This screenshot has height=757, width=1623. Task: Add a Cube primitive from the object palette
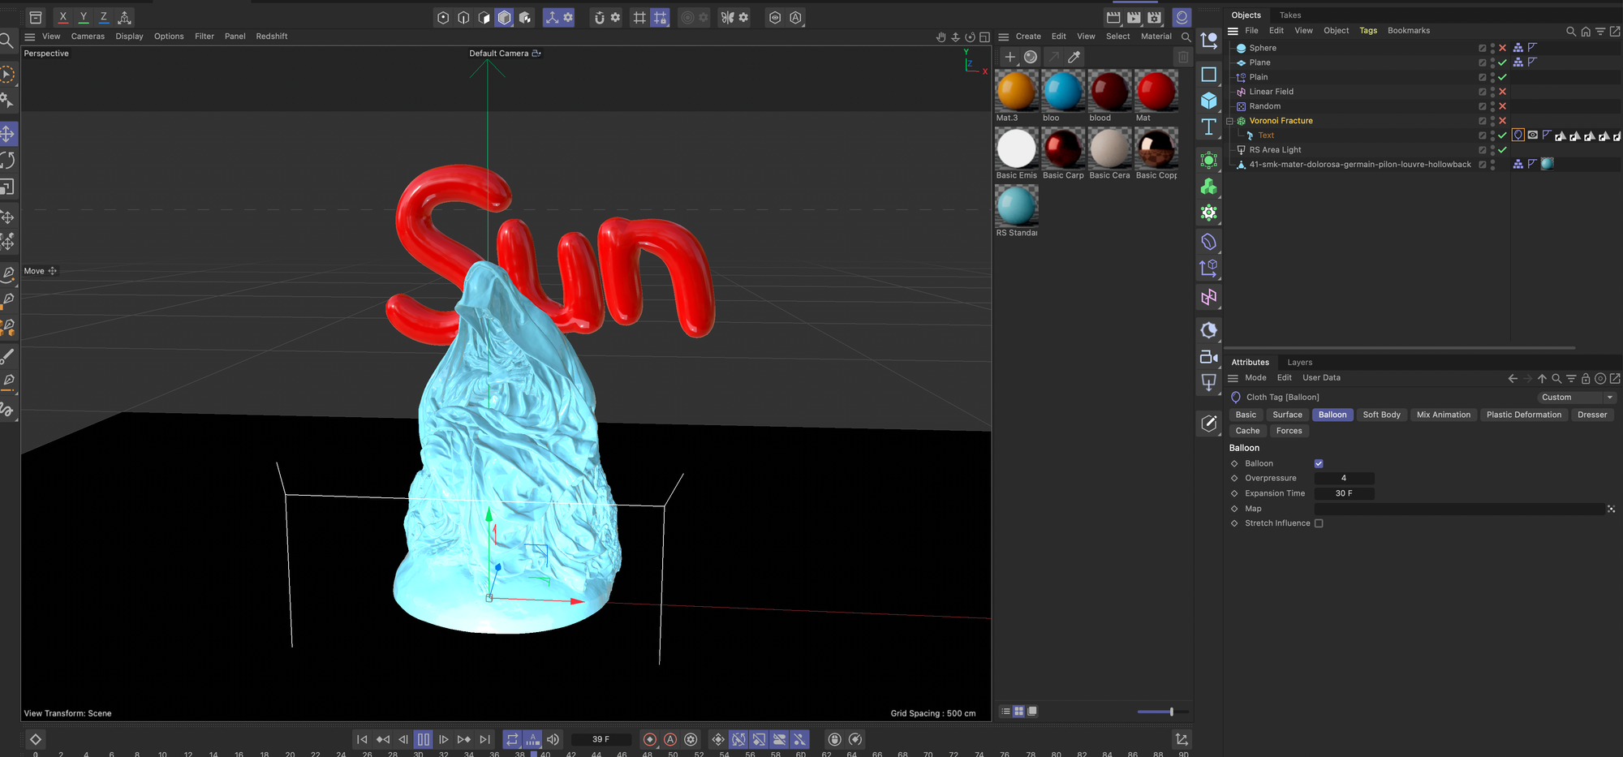point(1208,101)
